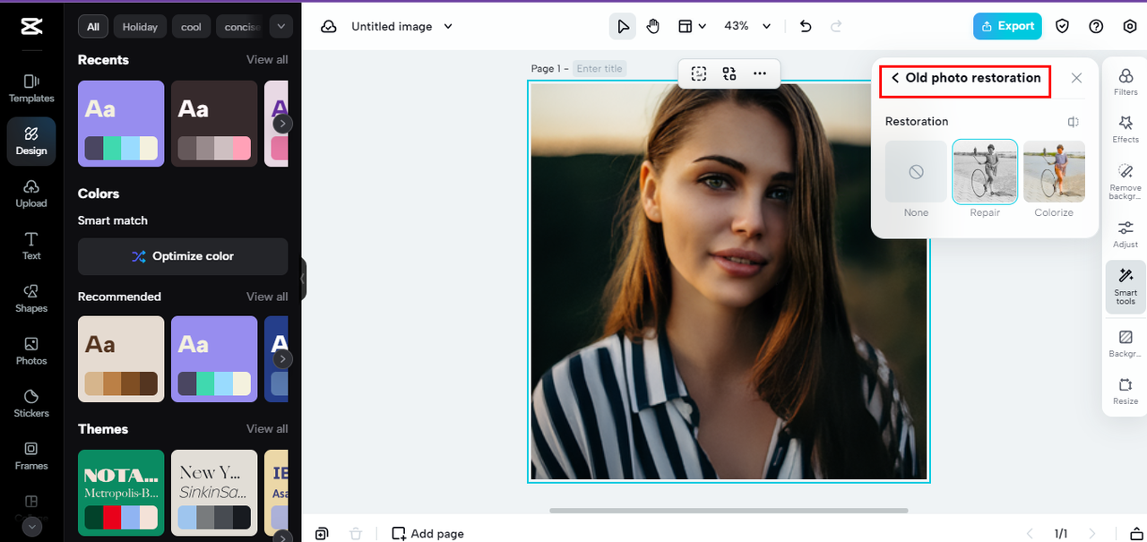Click View all next to Recents
1147x542 pixels.
point(267,60)
